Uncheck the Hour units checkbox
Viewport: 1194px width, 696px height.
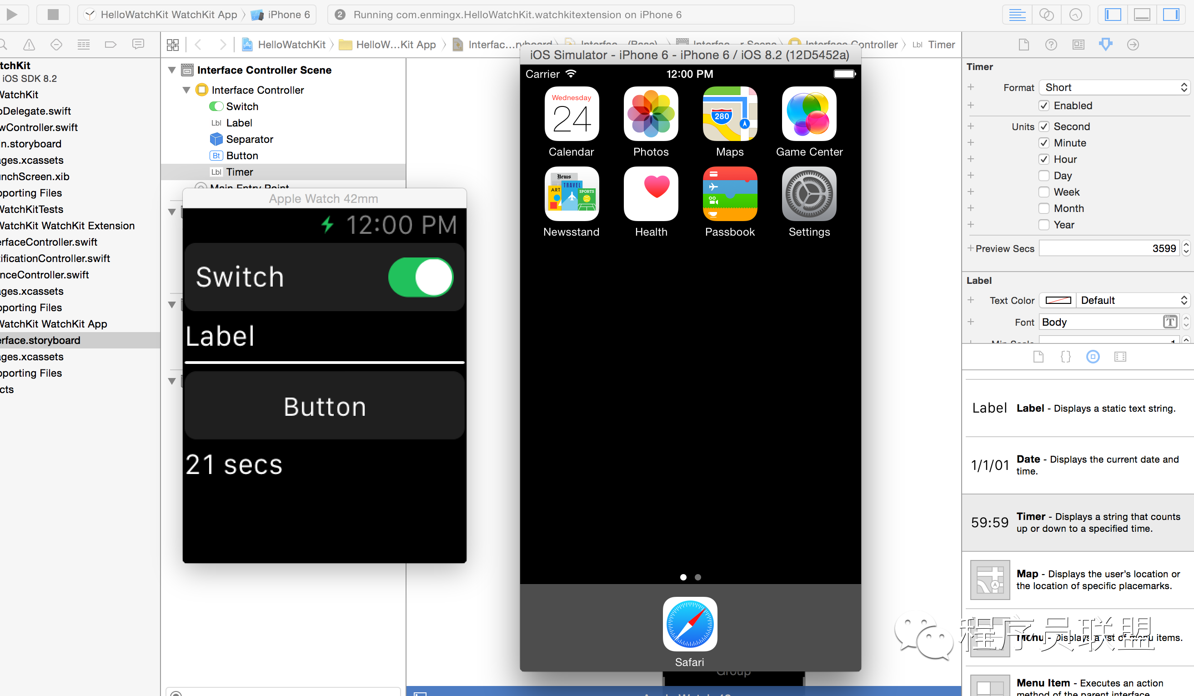pos(1044,159)
